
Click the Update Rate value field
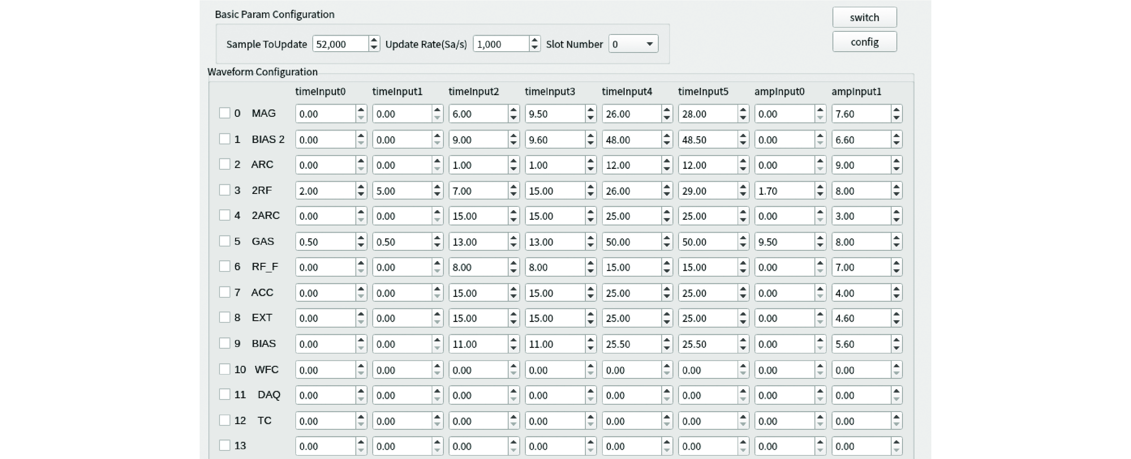tap(500, 44)
